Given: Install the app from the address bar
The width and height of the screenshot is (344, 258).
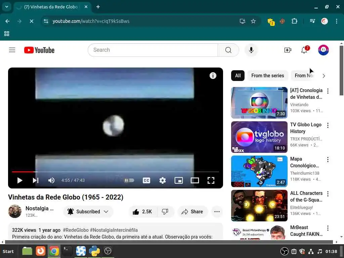Looking at the screenshot, I should [x=243, y=21].
